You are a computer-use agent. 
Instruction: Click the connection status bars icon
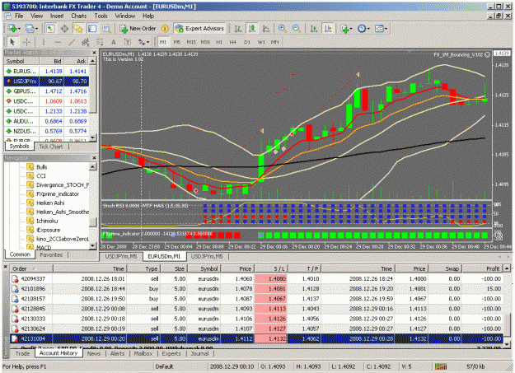441,366
